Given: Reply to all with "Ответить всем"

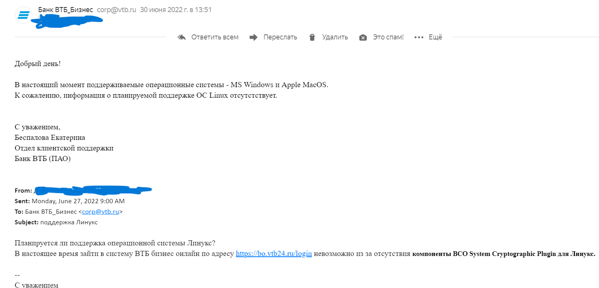Looking at the screenshot, I should tap(215, 37).
